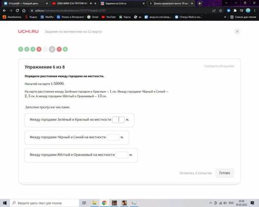Open the browser extensions puzzle icon
Viewport: 259px width, 207px height.
tap(235, 10)
